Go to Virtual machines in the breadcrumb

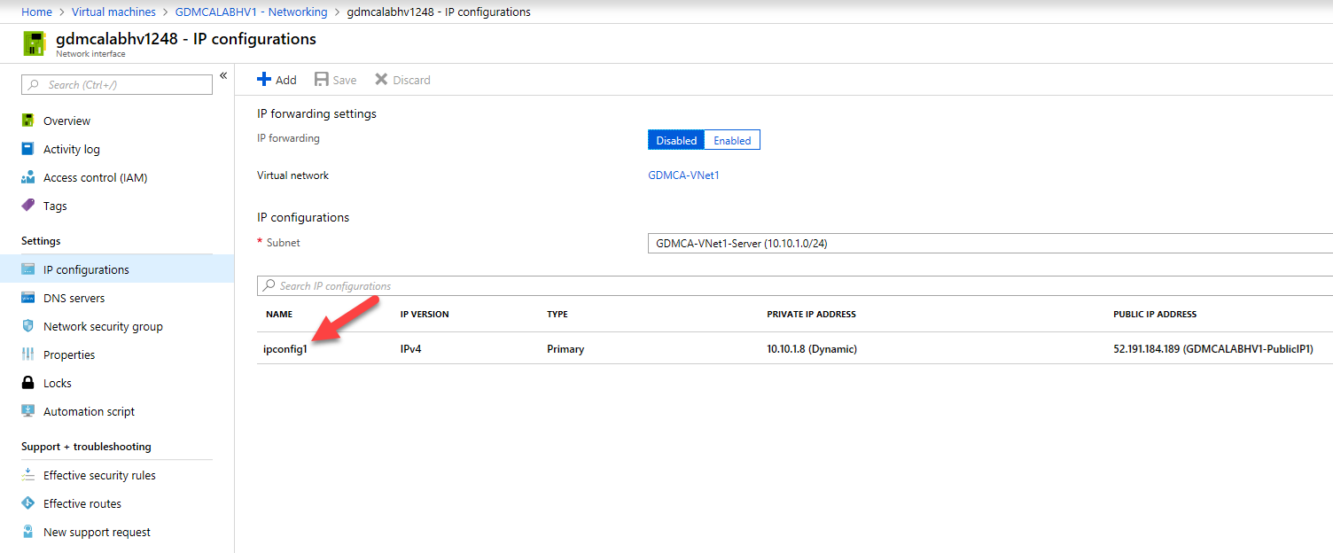(113, 12)
